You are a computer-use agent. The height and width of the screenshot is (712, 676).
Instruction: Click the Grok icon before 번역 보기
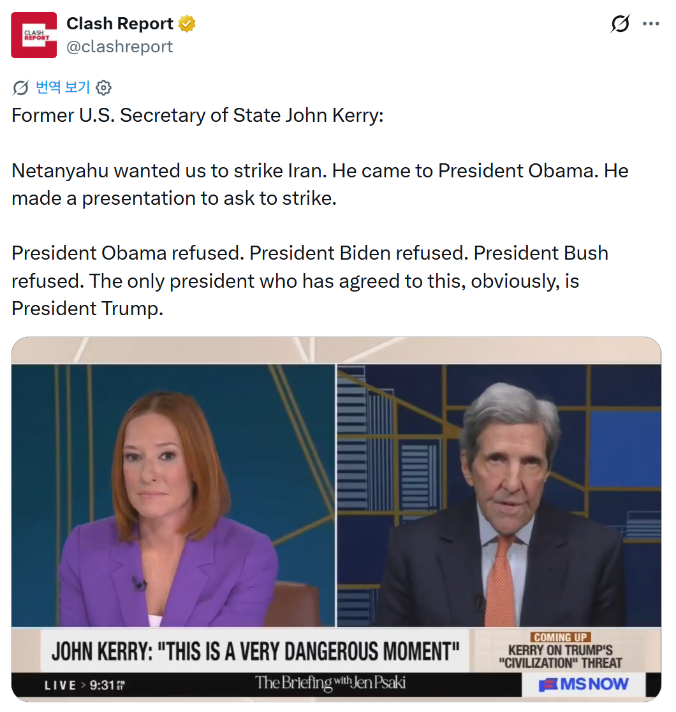(x=20, y=87)
